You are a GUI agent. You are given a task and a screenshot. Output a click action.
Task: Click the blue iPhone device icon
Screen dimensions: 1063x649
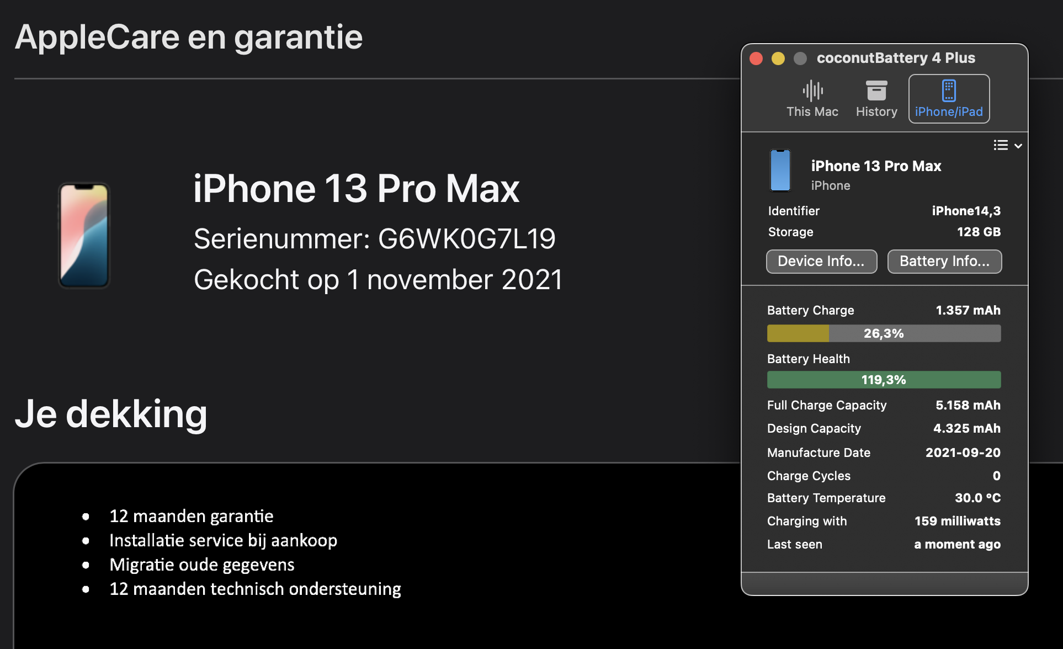point(780,171)
